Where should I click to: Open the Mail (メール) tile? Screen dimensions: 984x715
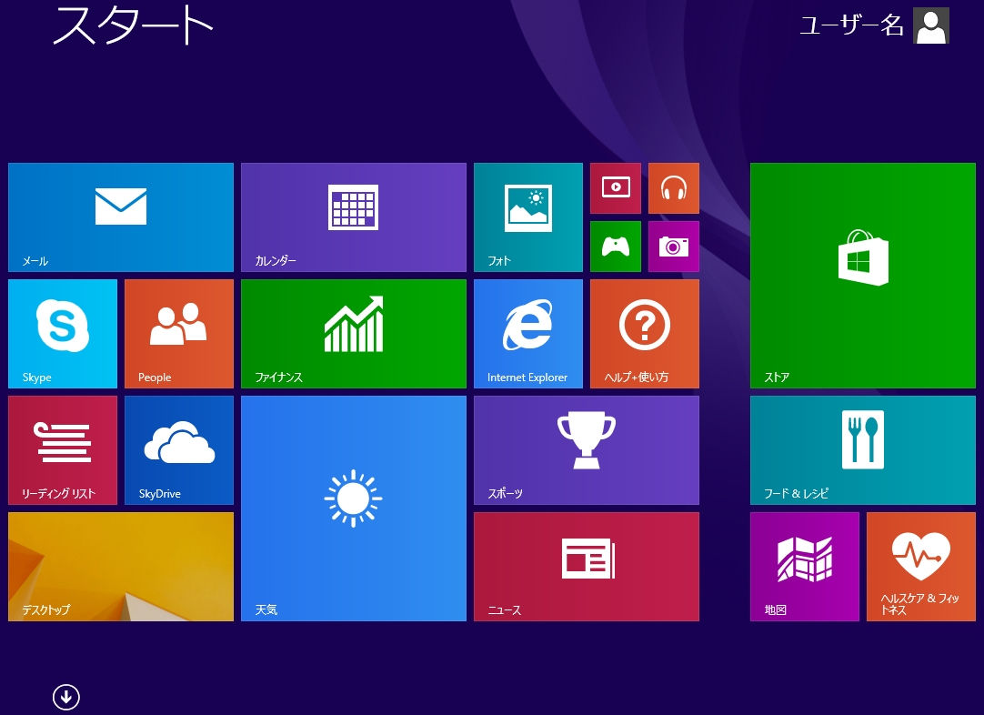point(120,217)
